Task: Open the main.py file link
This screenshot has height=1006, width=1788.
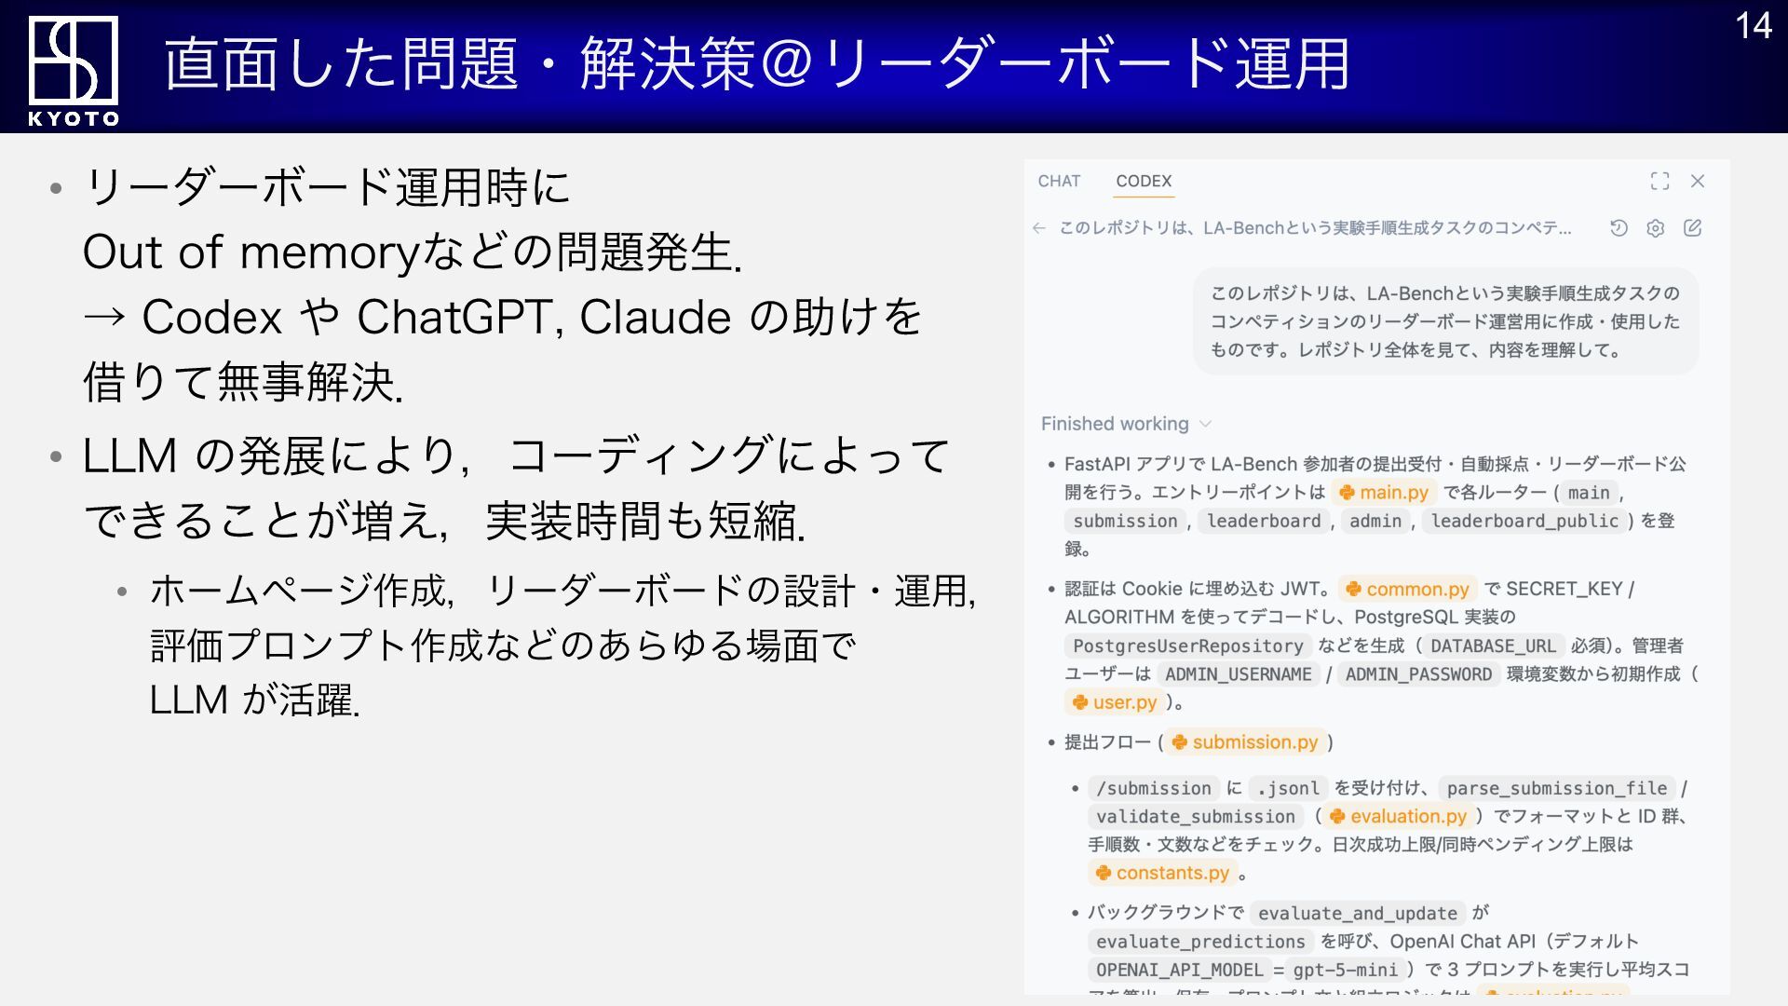Action: tap(1384, 492)
